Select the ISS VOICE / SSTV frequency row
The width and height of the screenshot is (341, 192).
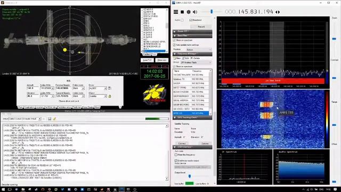191,109
